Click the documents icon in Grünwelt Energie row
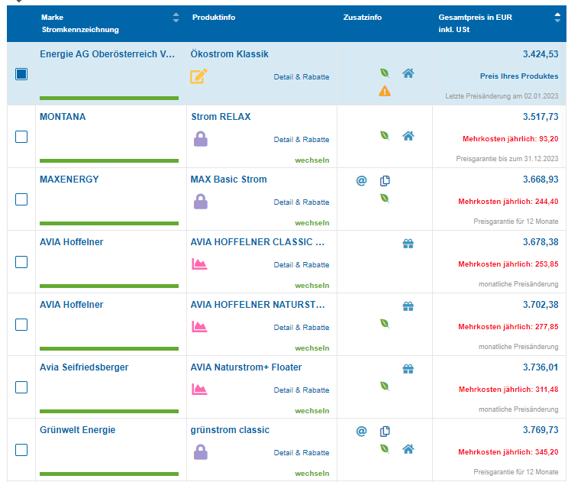Screen dimensions: 568x482 [385, 432]
